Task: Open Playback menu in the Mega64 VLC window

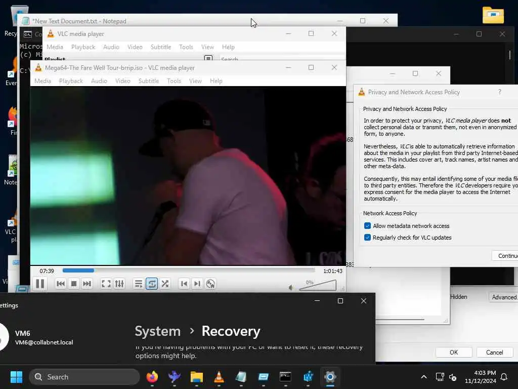Action: (71, 81)
